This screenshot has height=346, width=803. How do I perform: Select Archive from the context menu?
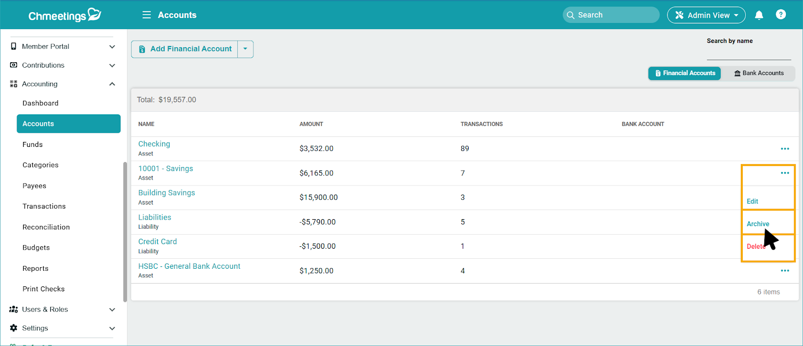tap(757, 224)
